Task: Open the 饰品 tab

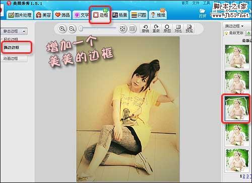Action: point(62,15)
